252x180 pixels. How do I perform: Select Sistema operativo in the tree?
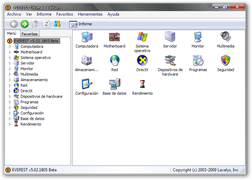click(35, 58)
